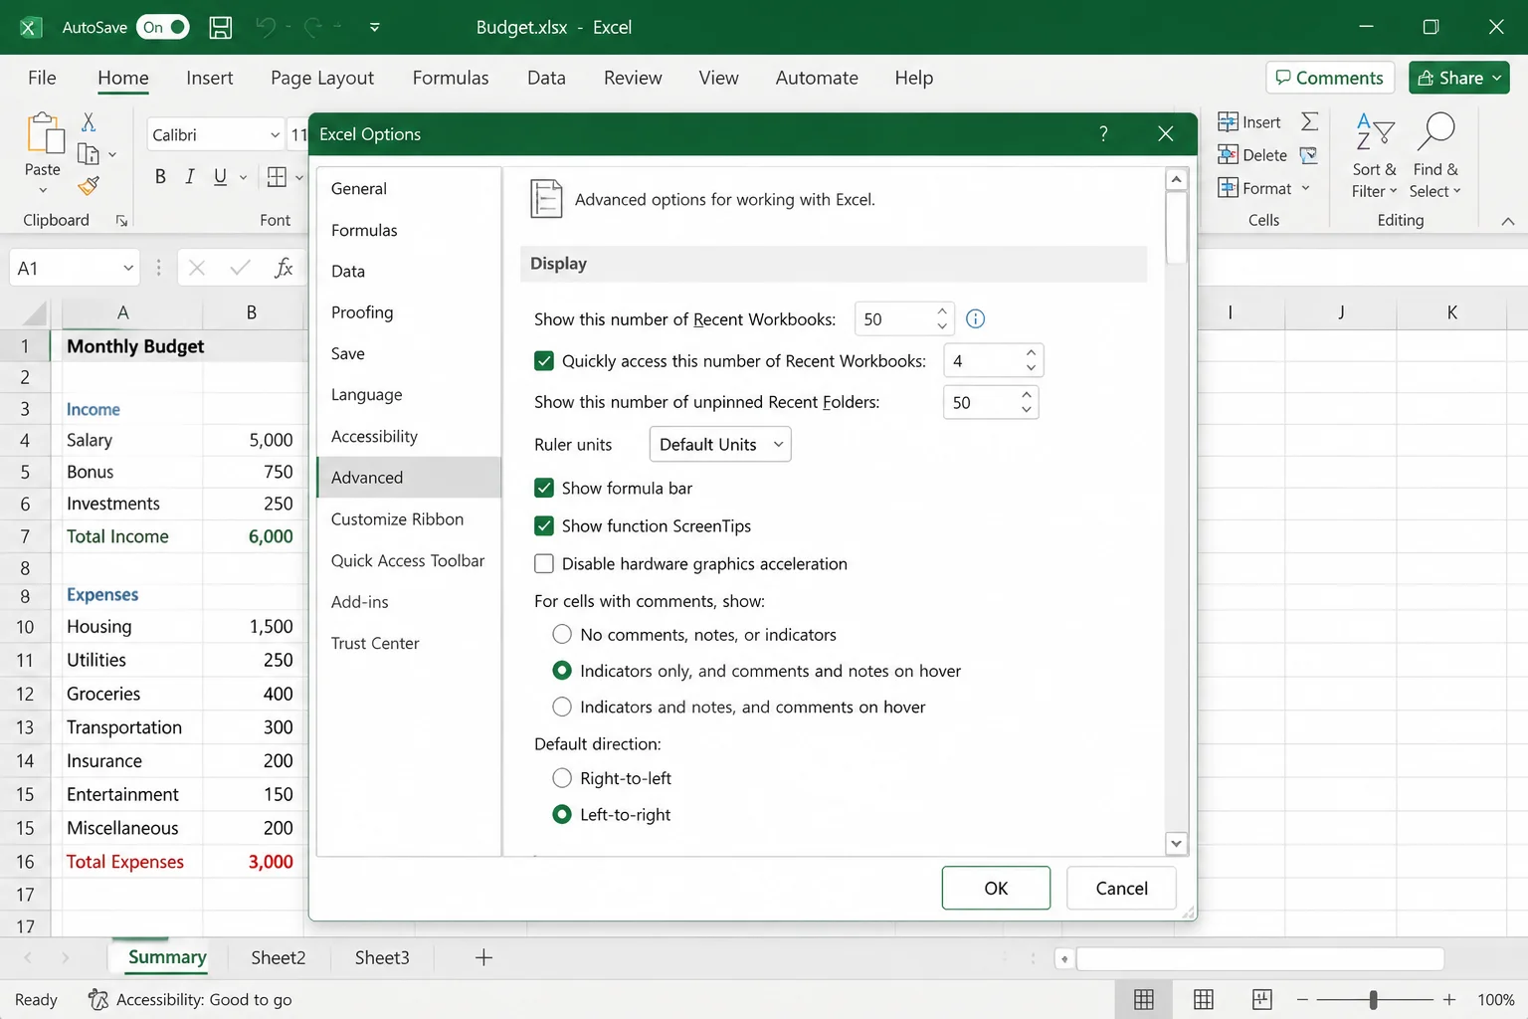Image resolution: width=1528 pixels, height=1019 pixels.
Task: Click the Insert Function fx icon
Action: pos(284,268)
